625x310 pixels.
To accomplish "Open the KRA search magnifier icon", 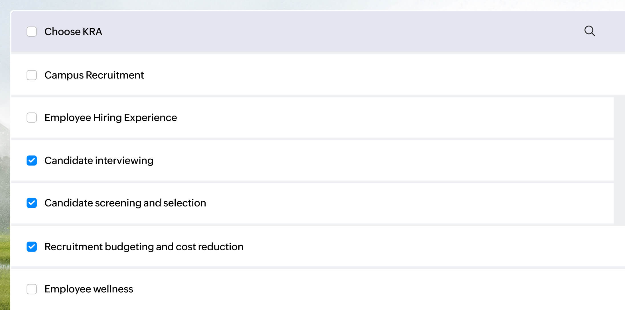I will (589, 31).
